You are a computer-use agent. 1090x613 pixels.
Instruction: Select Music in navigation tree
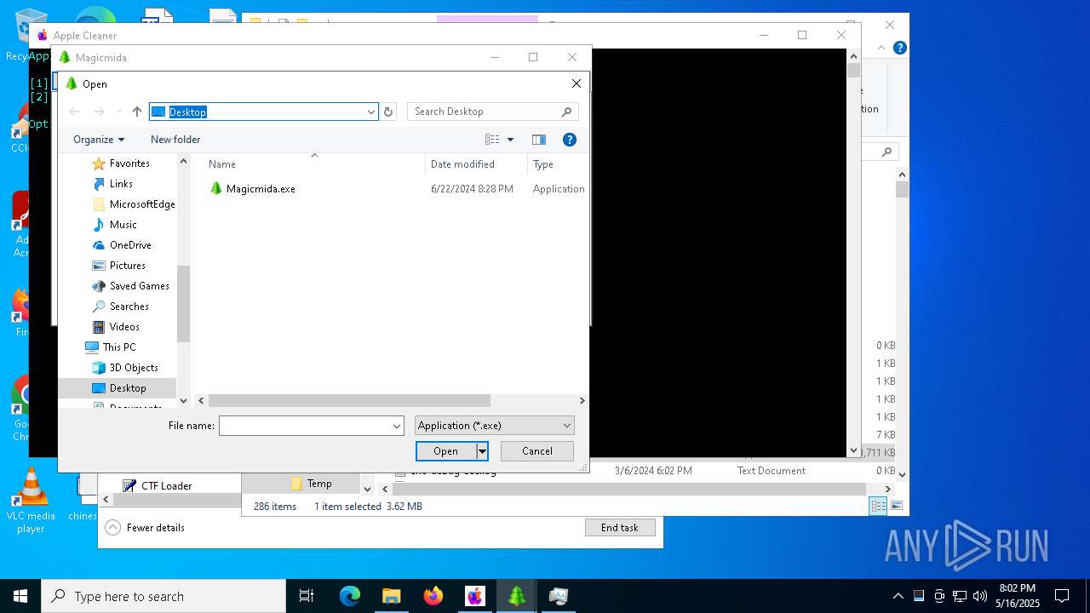[x=123, y=225]
